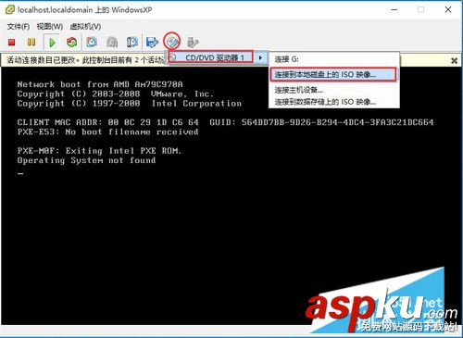Open the snapshot manager icon
Image resolution: width=463 pixels, height=338 pixels.
click(131, 42)
